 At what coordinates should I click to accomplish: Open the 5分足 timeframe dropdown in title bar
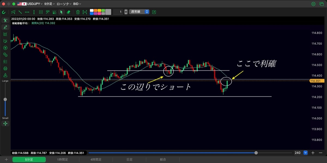tap(49, 4)
